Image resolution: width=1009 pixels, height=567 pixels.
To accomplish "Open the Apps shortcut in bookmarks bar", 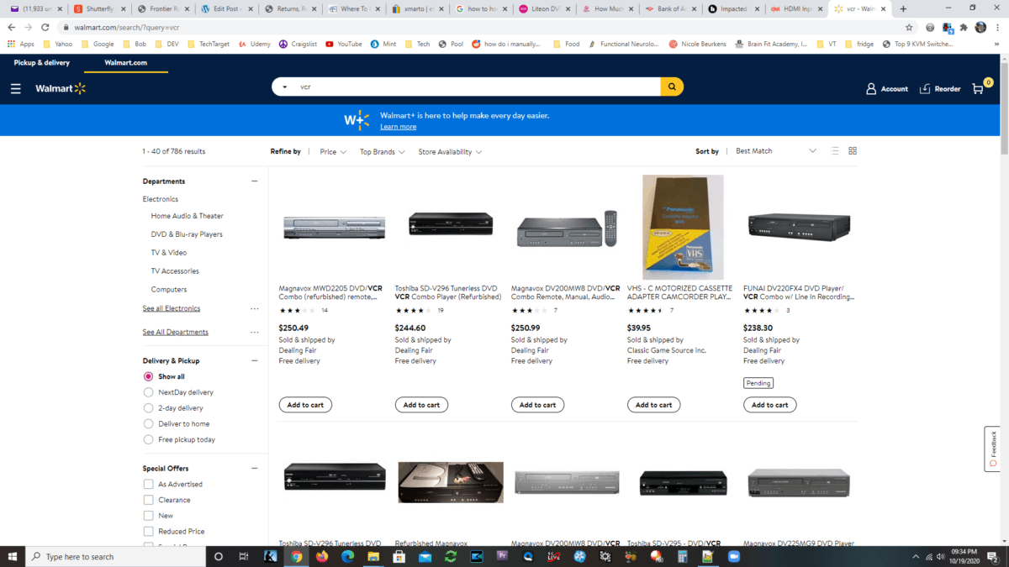I will tap(21, 44).
